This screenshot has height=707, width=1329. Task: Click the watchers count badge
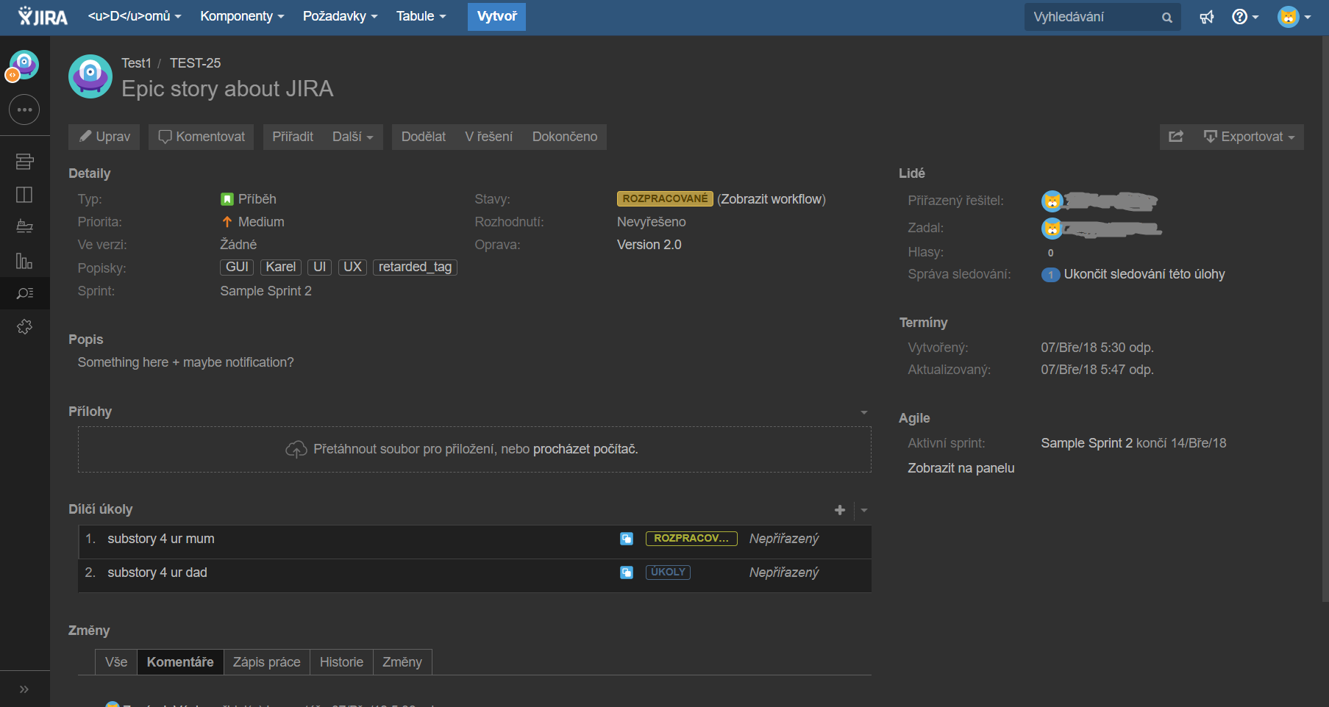[1051, 275]
